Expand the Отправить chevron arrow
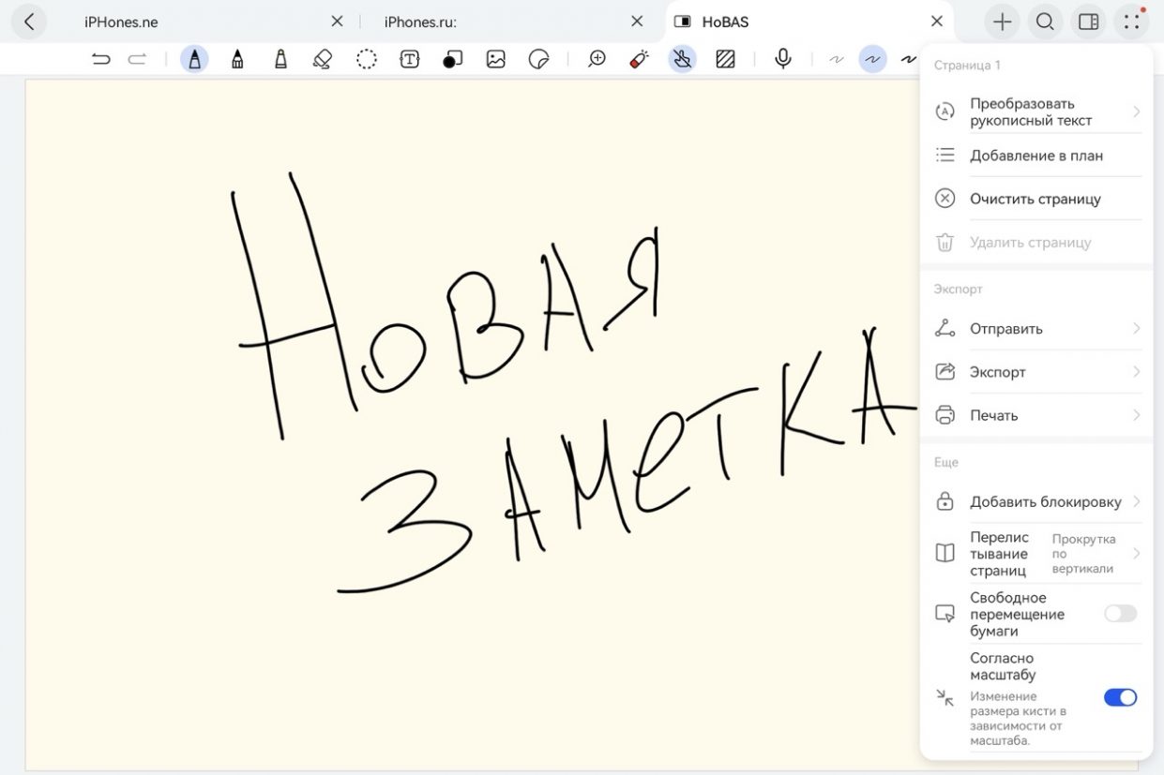The width and height of the screenshot is (1164, 775). 1136,329
